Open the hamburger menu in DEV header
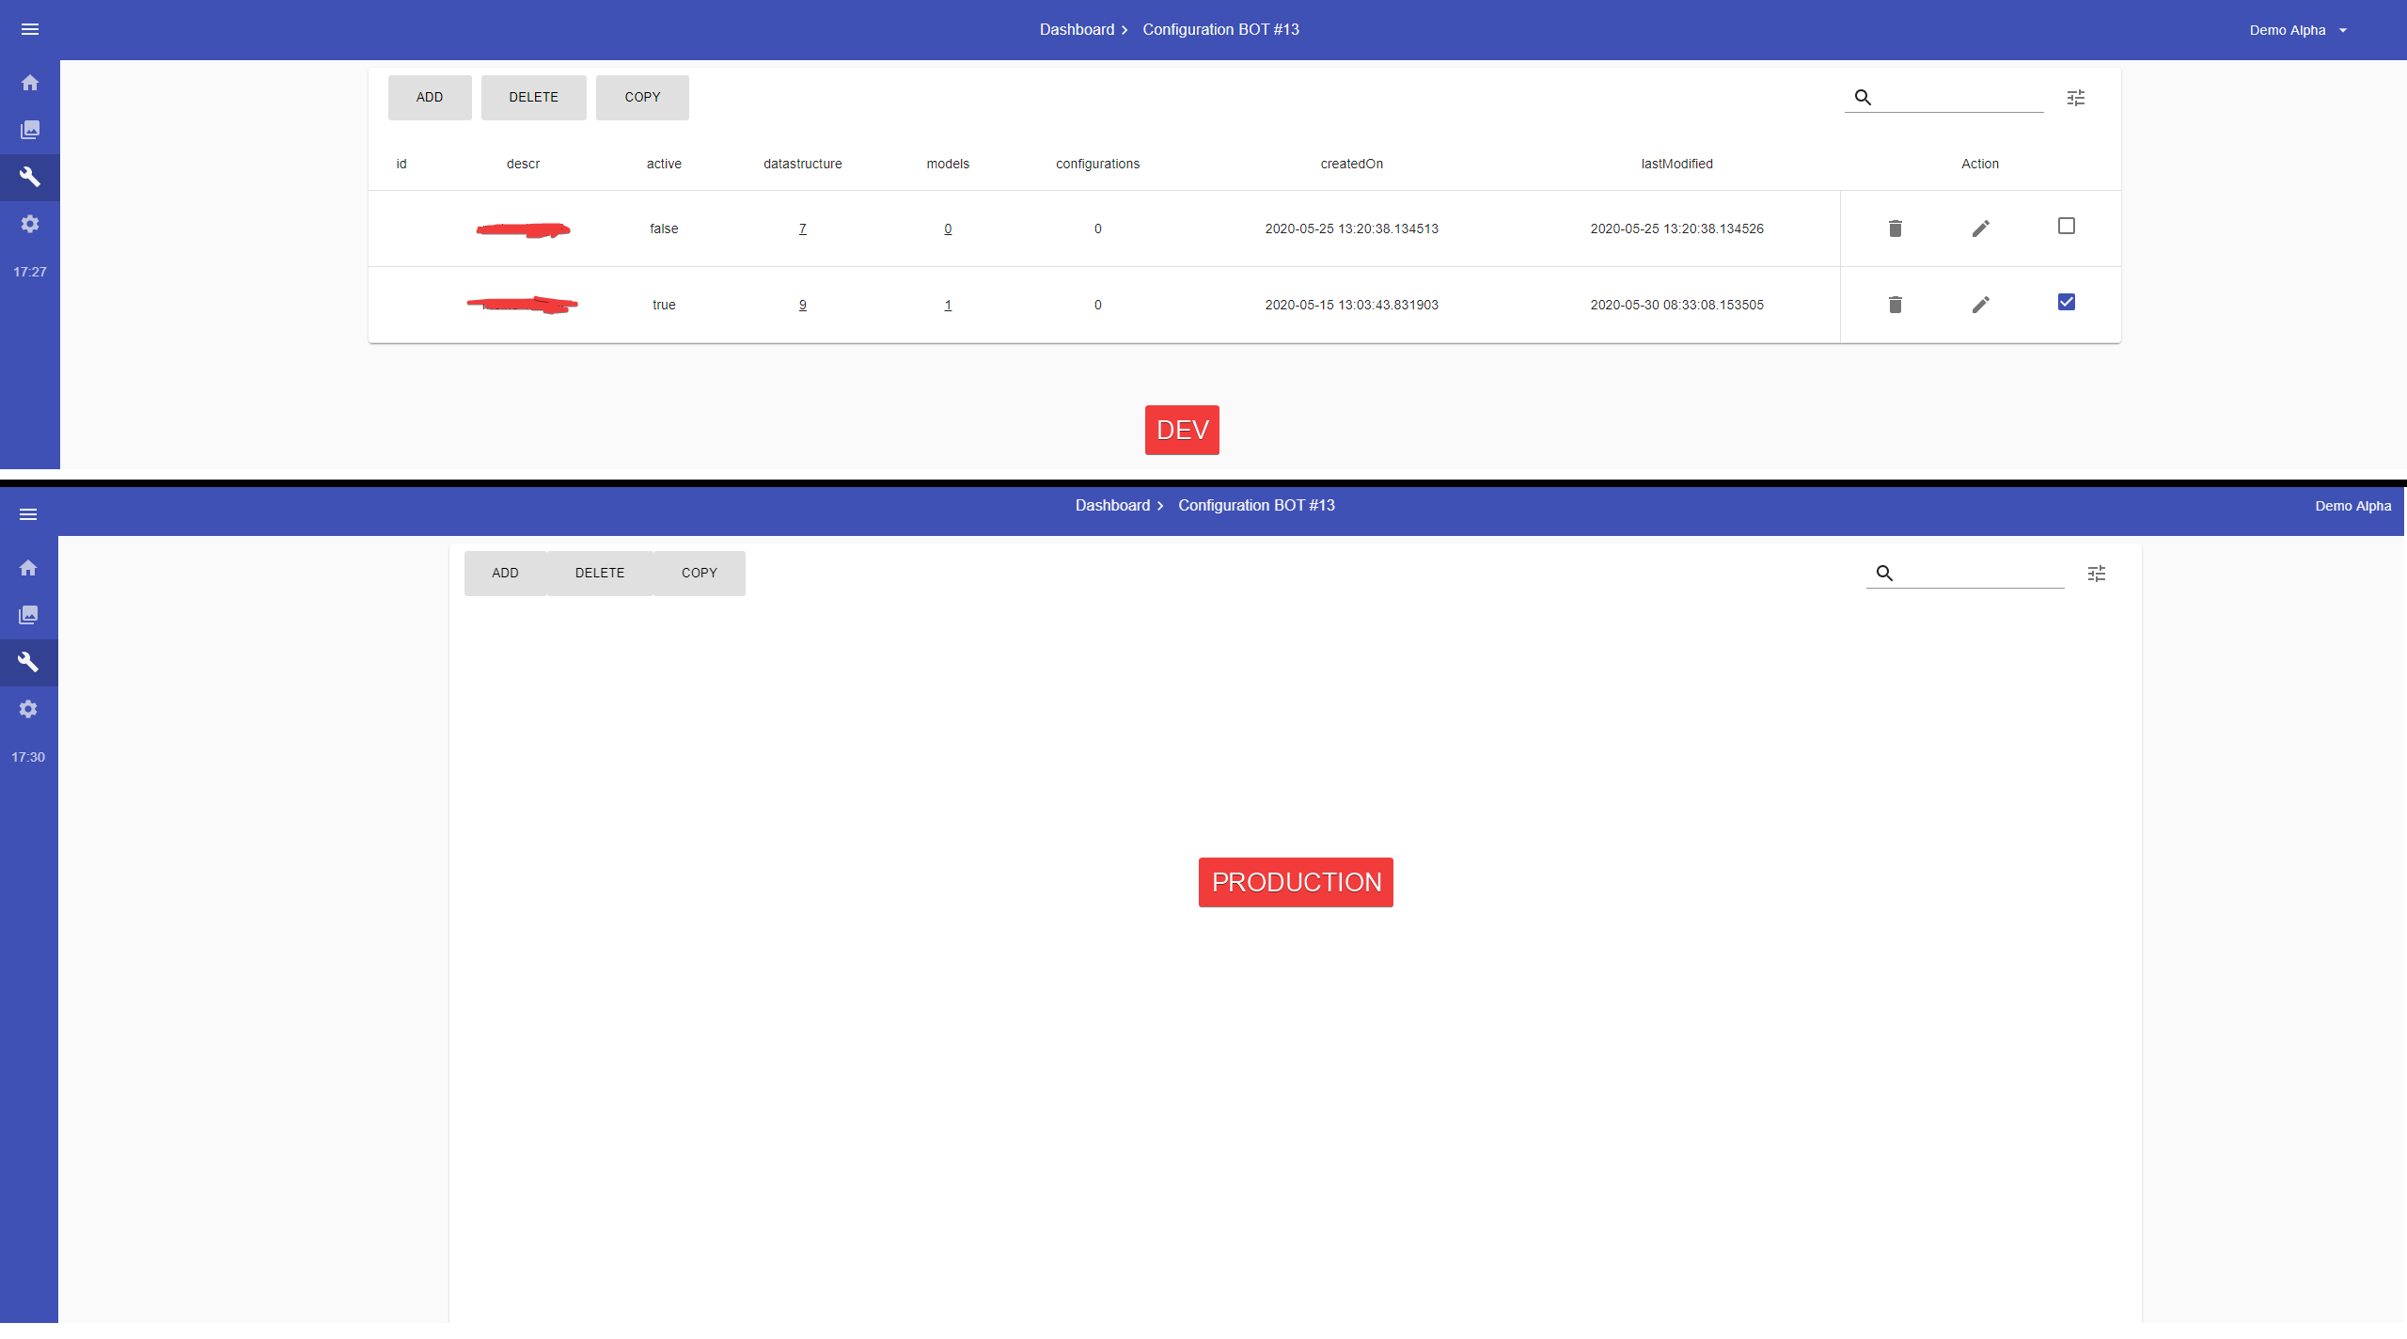Image resolution: width=2407 pixels, height=1339 pixels. pos(30,29)
